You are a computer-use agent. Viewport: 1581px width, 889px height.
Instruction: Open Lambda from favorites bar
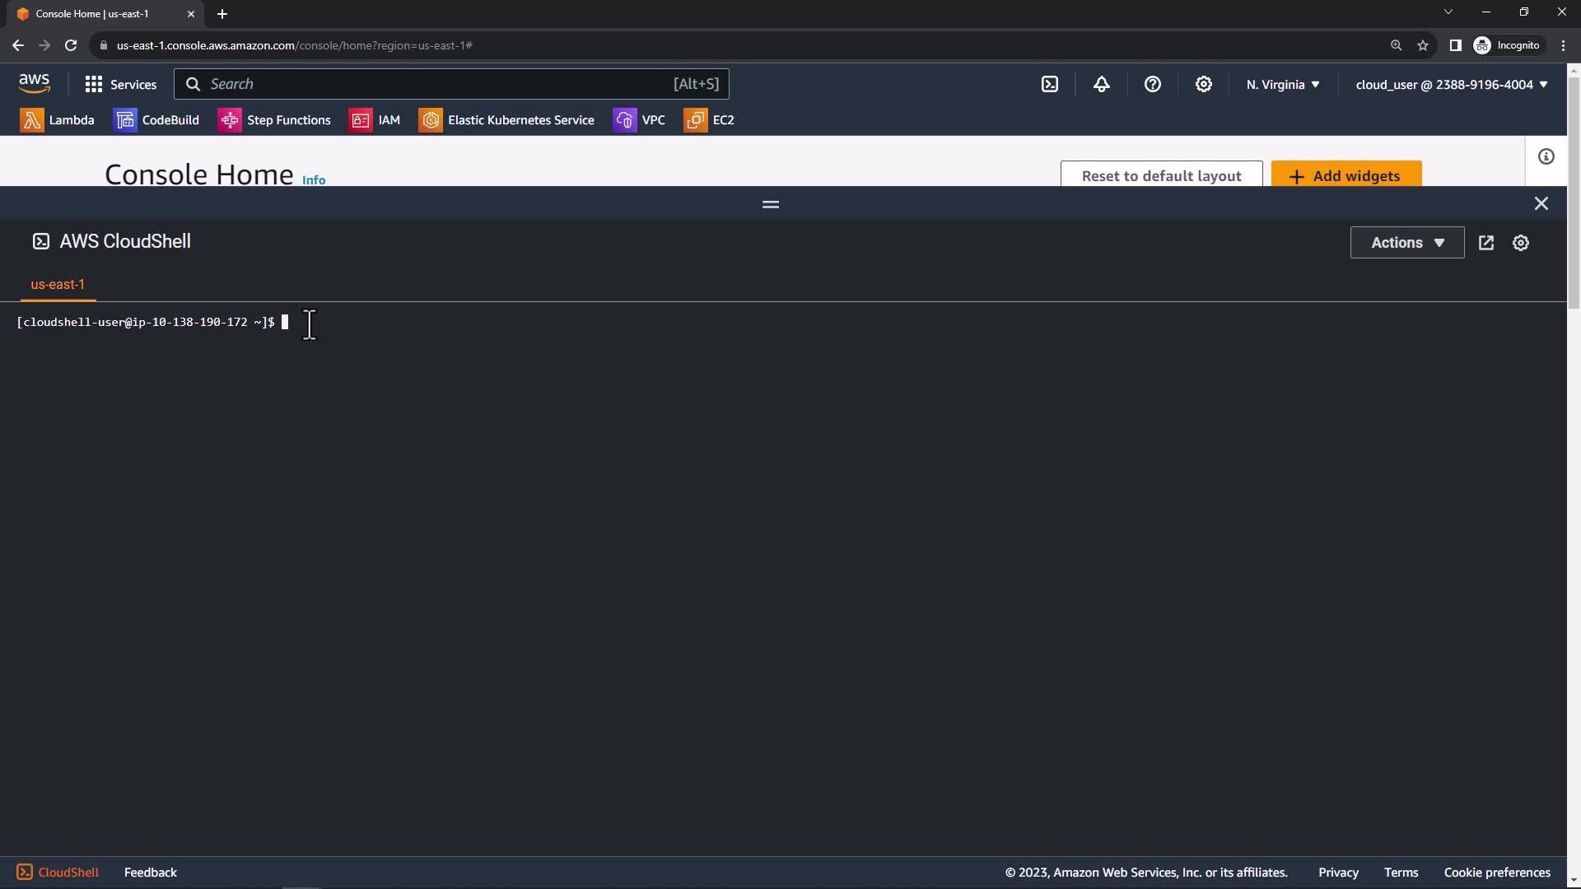coord(58,120)
